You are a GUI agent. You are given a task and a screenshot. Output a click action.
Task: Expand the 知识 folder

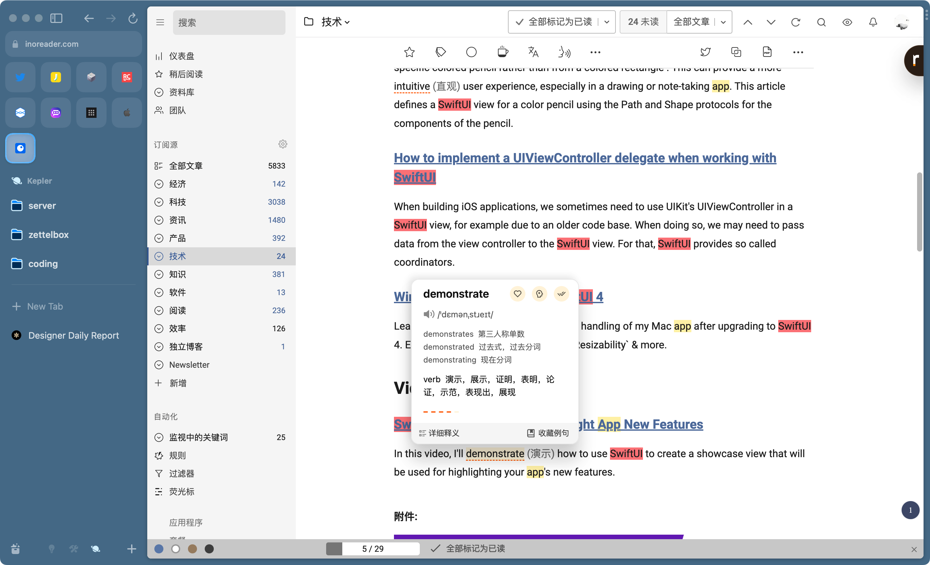click(x=159, y=274)
